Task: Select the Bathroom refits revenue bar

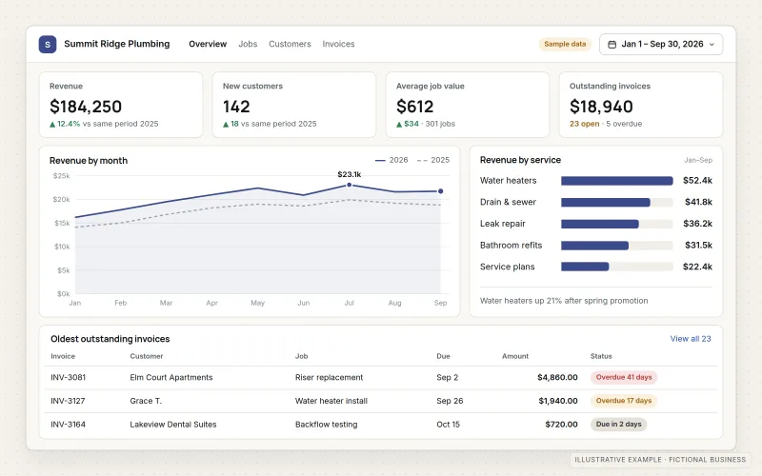Action: click(x=594, y=246)
